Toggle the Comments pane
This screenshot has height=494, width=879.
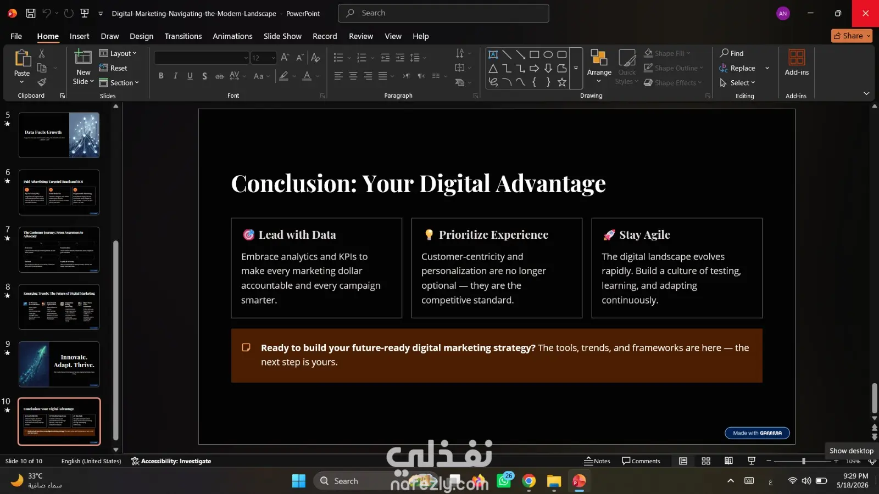tap(641, 461)
